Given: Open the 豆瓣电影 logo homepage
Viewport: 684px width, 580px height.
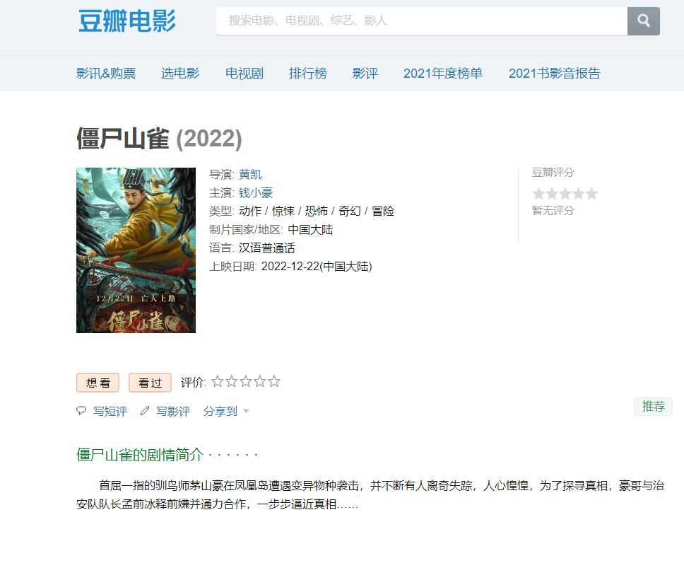Looking at the screenshot, I should click(127, 21).
